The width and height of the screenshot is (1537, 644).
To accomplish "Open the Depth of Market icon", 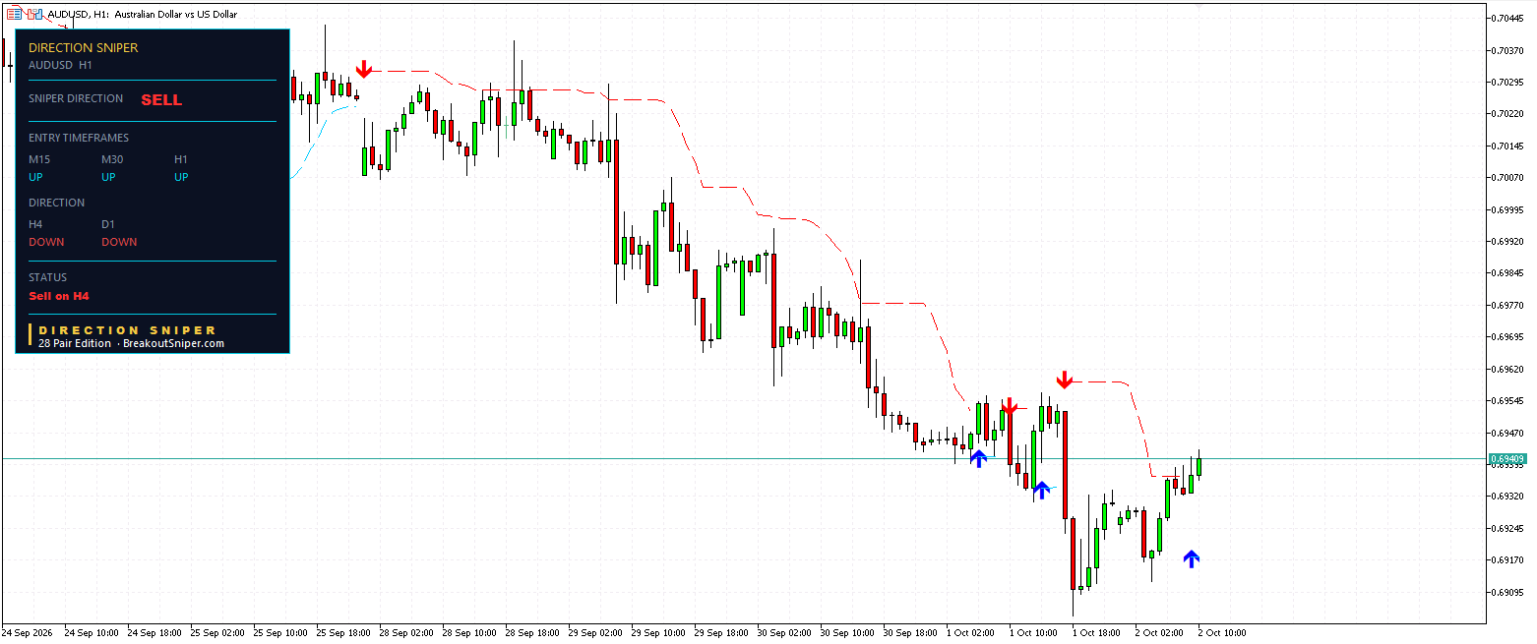I will [35, 14].
